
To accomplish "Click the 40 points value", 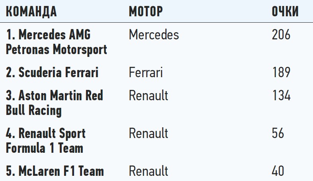I will click(x=278, y=171).
